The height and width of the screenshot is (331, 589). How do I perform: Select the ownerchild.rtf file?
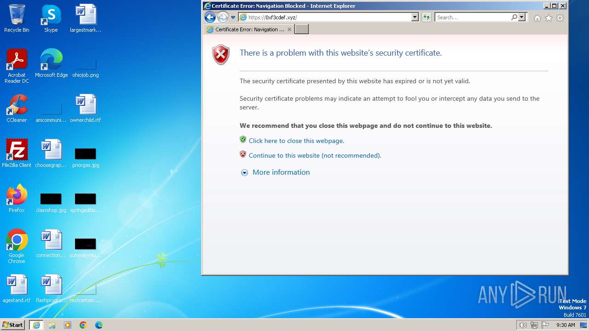(86, 108)
